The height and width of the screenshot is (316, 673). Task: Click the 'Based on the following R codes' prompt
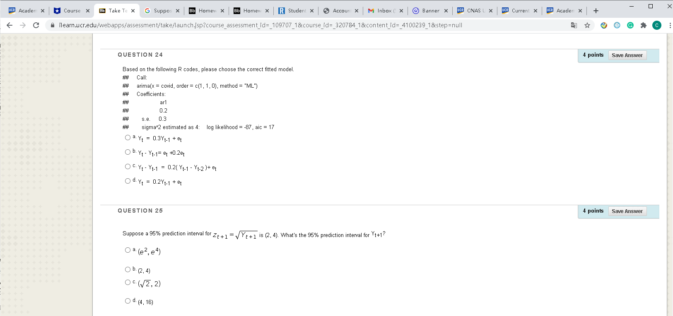208,69
